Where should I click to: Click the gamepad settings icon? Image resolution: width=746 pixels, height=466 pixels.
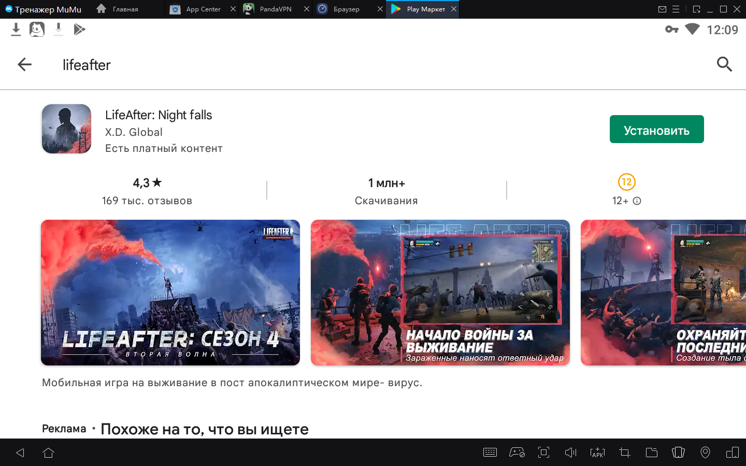coord(517,453)
